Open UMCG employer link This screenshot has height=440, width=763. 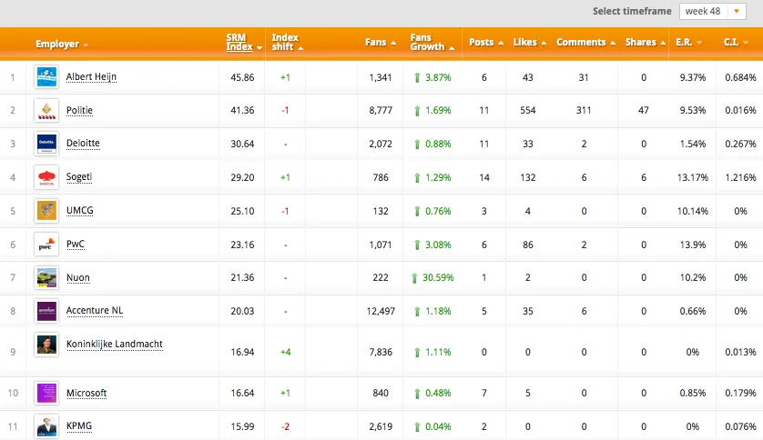click(x=80, y=210)
